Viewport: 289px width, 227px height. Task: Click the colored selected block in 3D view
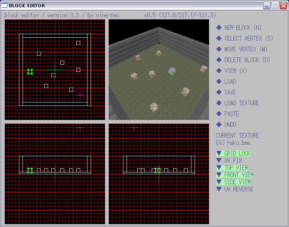(x=172, y=71)
